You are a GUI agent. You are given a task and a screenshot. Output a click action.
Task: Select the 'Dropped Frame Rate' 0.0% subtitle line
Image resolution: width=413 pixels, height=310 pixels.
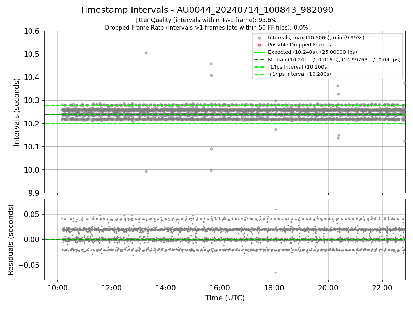(x=206, y=28)
